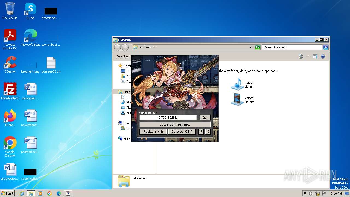350x197 pixels.
Task: Click the Refresh button next to address bar
Action: coord(258,47)
